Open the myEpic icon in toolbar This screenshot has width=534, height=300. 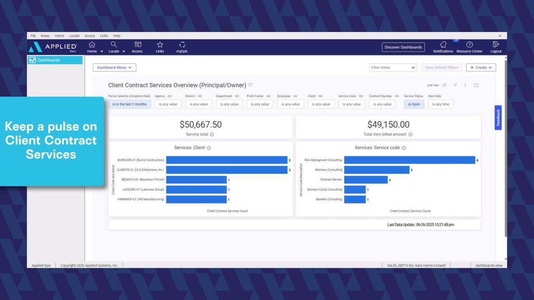181,45
